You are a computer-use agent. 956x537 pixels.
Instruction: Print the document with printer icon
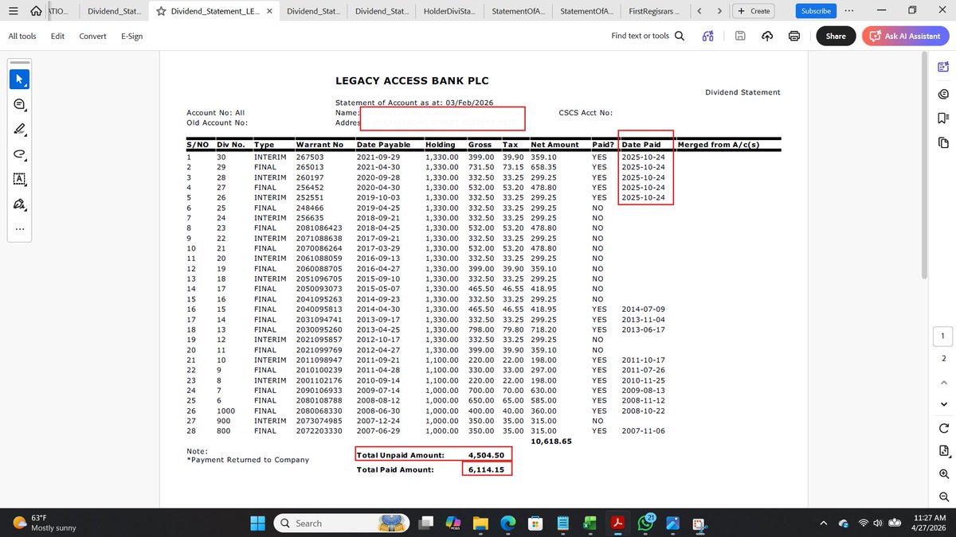(x=794, y=36)
